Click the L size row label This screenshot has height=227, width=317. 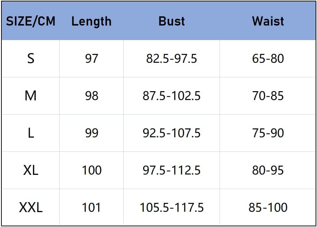[x=31, y=133]
